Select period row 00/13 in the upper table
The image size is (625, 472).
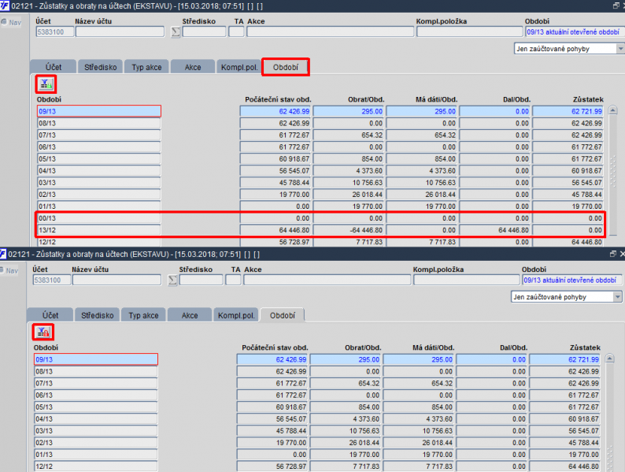(x=99, y=218)
